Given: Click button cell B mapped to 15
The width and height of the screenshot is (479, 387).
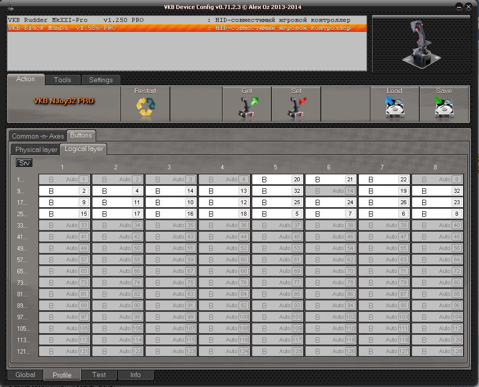Looking at the screenshot, I should (64, 214).
